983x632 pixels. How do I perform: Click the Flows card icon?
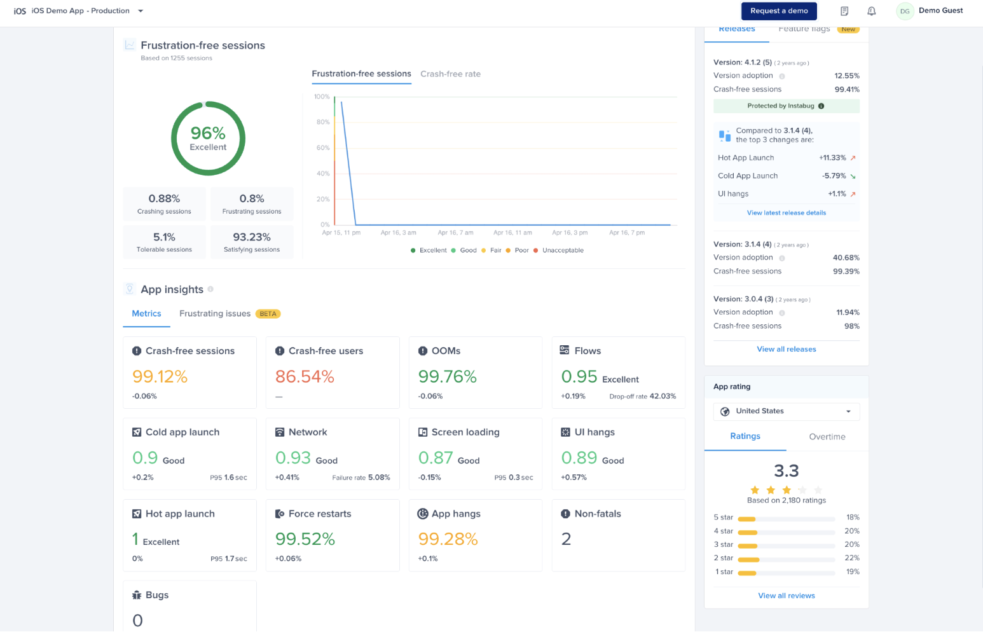click(x=565, y=350)
